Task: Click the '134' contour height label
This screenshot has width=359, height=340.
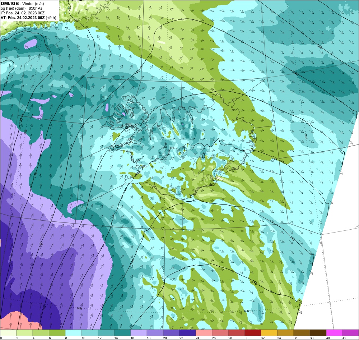Action: coord(6,83)
